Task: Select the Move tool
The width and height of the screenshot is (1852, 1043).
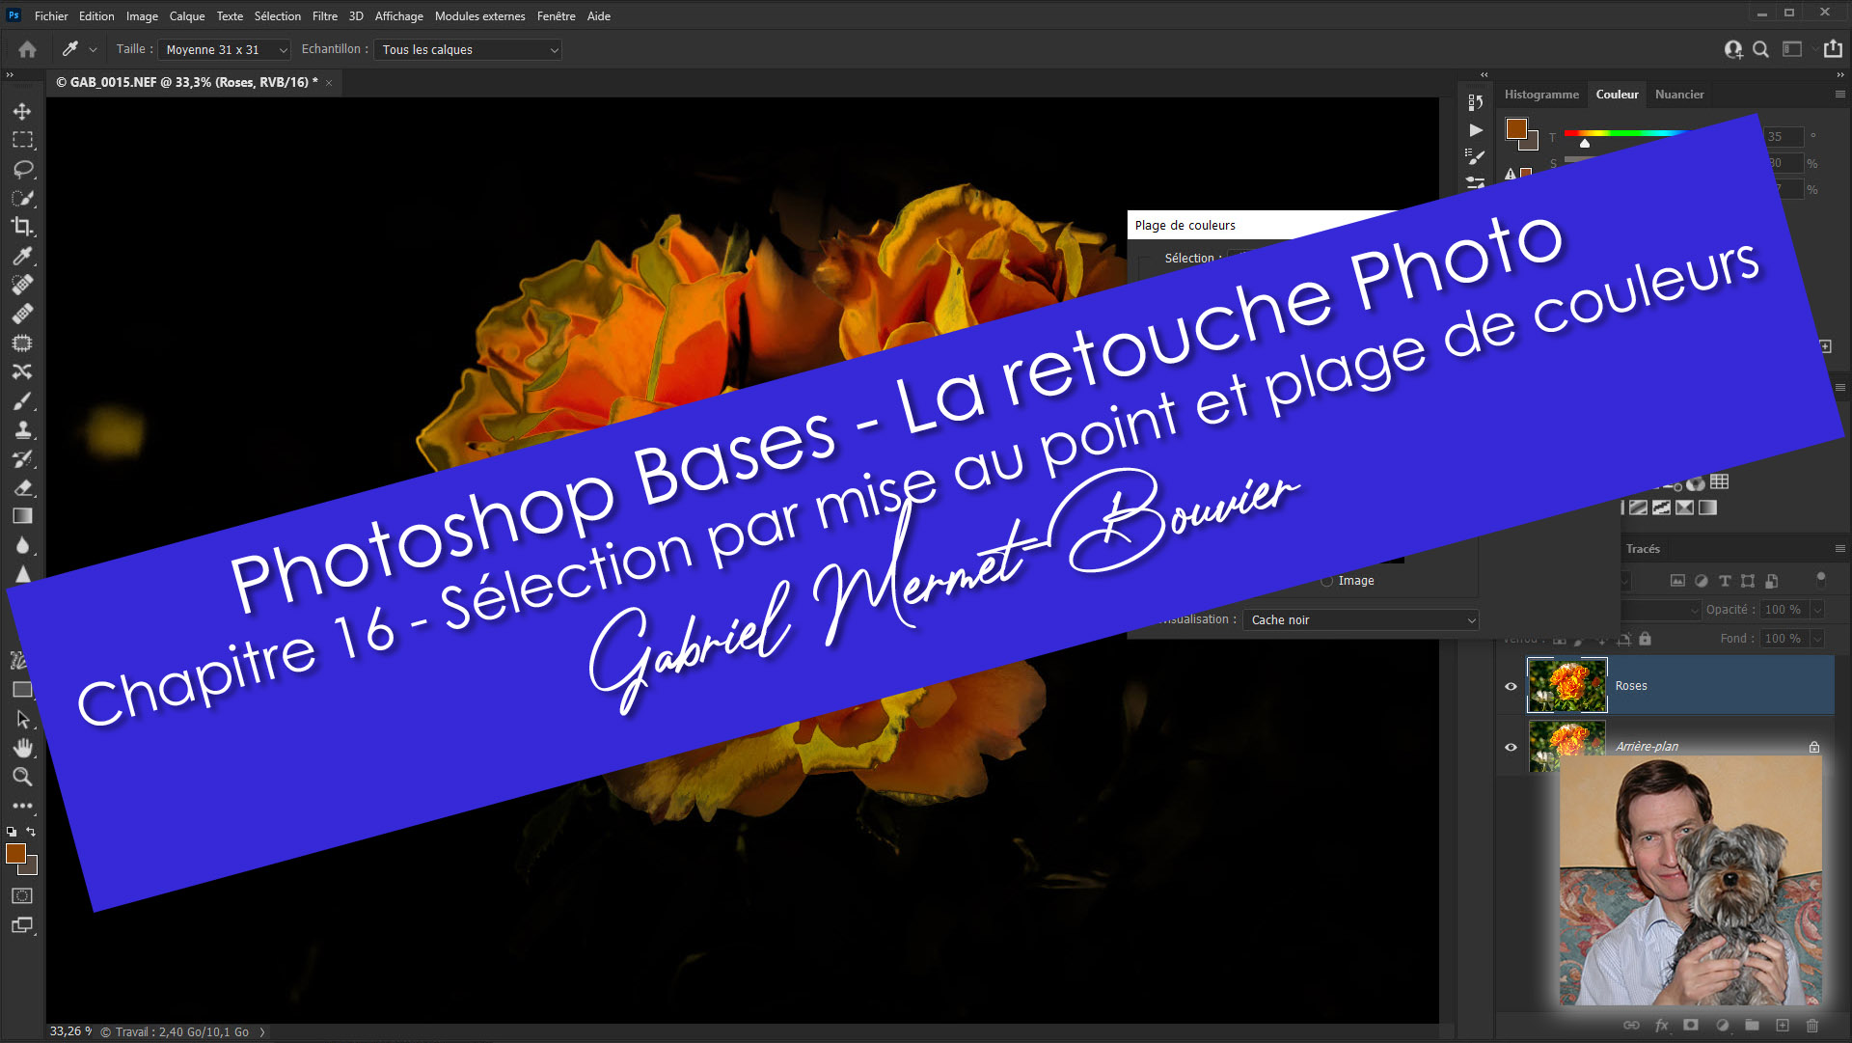Action: coord(22,111)
